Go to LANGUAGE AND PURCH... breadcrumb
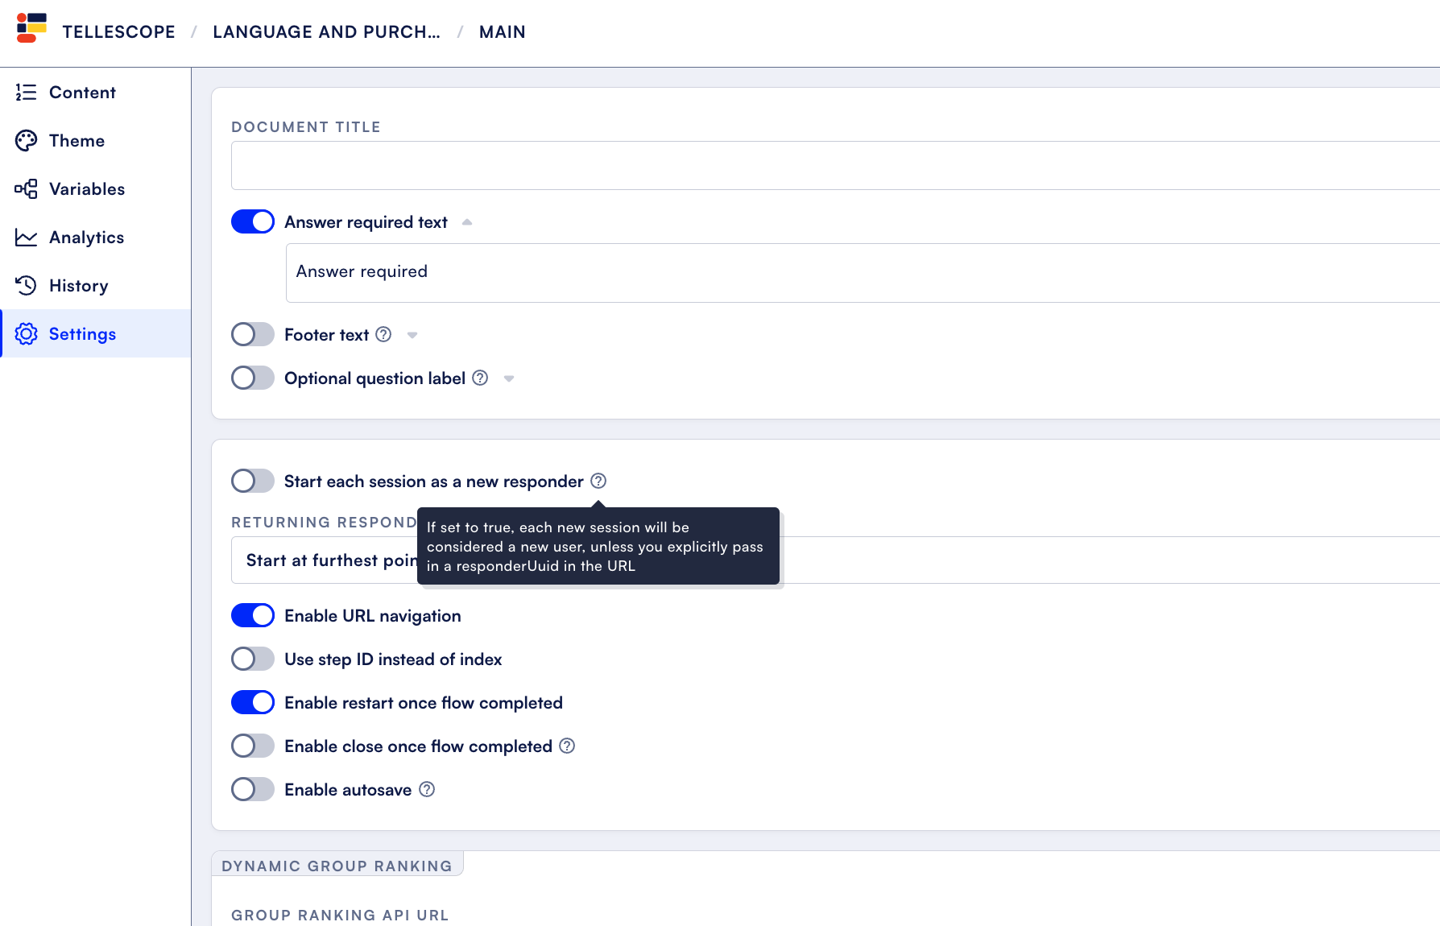This screenshot has width=1440, height=926. pyautogui.click(x=326, y=32)
